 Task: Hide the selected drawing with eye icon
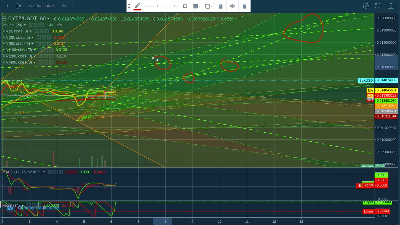click(x=232, y=6)
